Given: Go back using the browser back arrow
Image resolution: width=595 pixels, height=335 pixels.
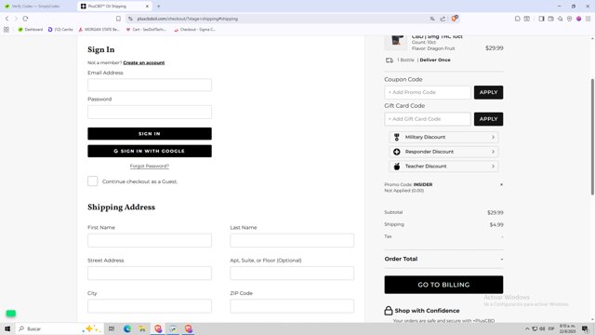Looking at the screenshot, I should pos(7,19).
